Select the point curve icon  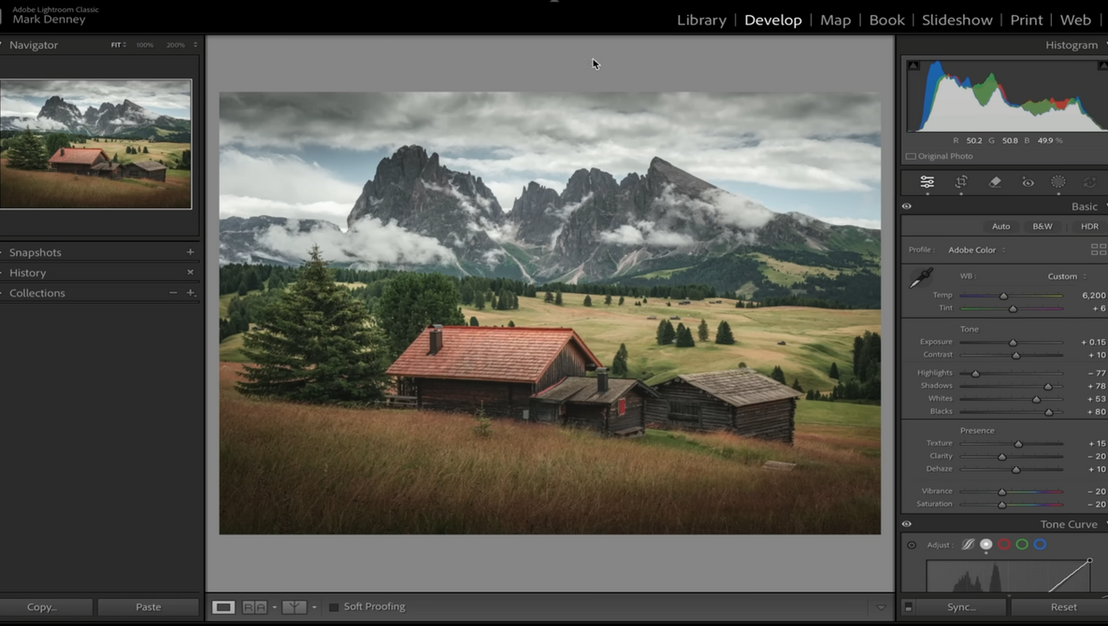point(986,545)
